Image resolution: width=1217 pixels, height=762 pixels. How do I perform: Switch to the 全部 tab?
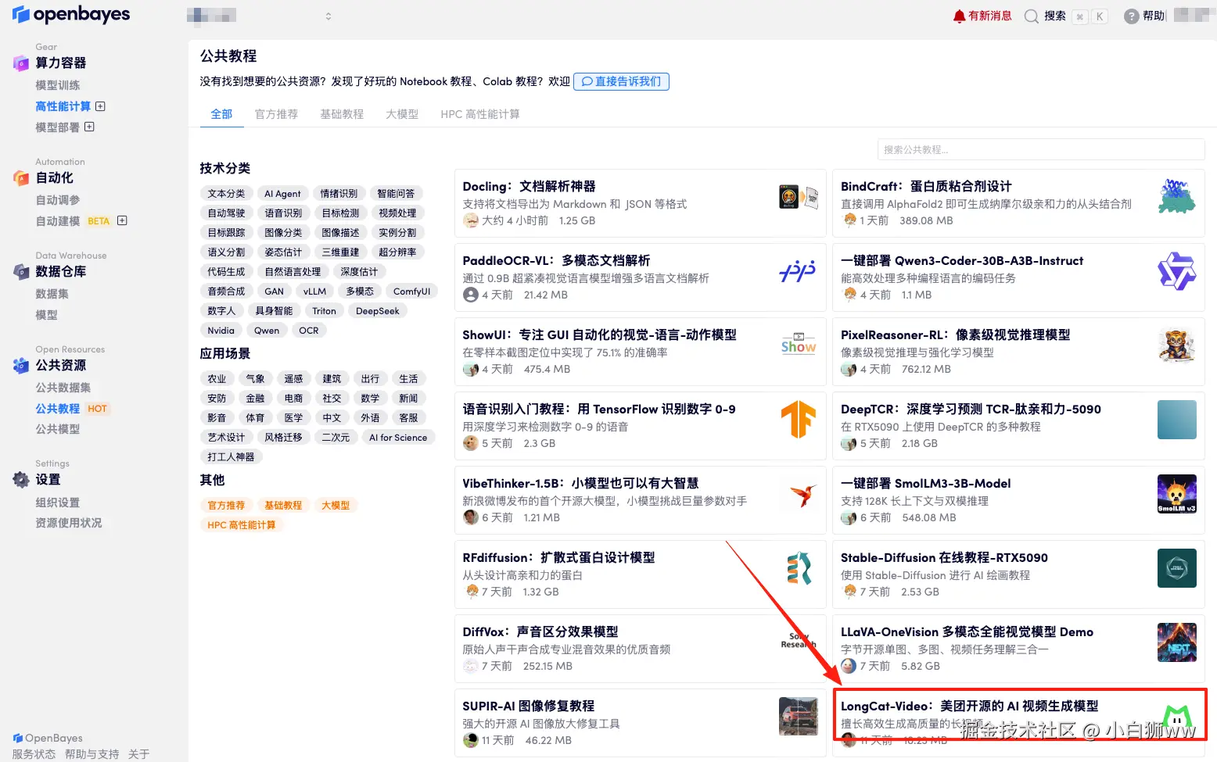click(221, 114)
